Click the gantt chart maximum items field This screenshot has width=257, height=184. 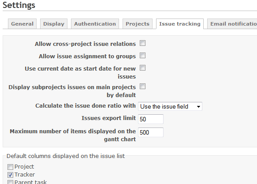(x=151, y=132)
